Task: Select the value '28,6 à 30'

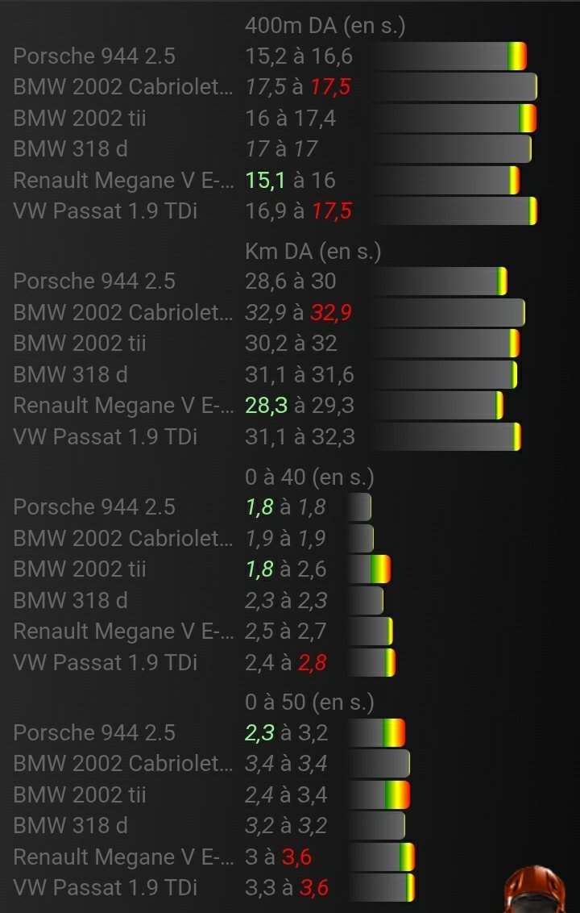Action: [x=291, y=281]
